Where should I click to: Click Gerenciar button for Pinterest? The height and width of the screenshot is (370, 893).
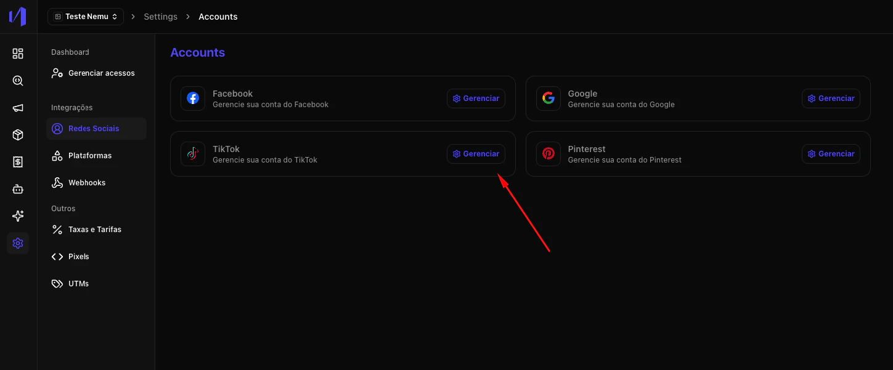pyautogui.click(x=831, y=154)
